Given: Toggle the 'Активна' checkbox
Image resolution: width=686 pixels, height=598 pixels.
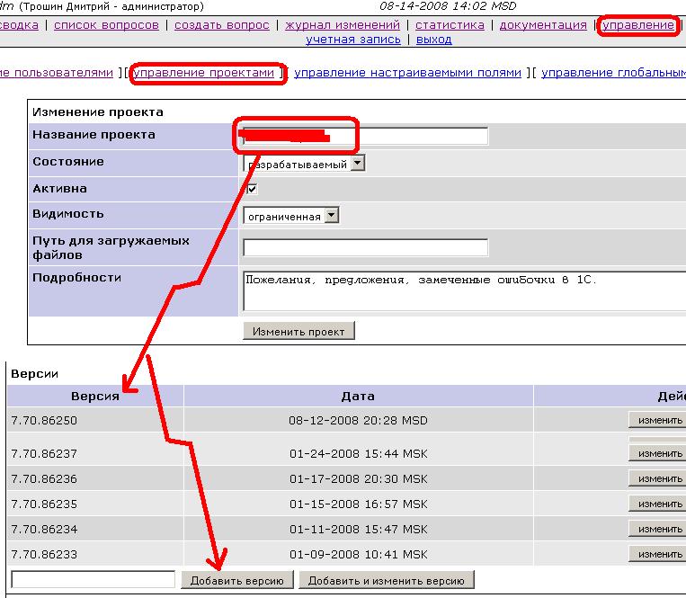Looking at the screenshot, I should click(x=253, y=190).
